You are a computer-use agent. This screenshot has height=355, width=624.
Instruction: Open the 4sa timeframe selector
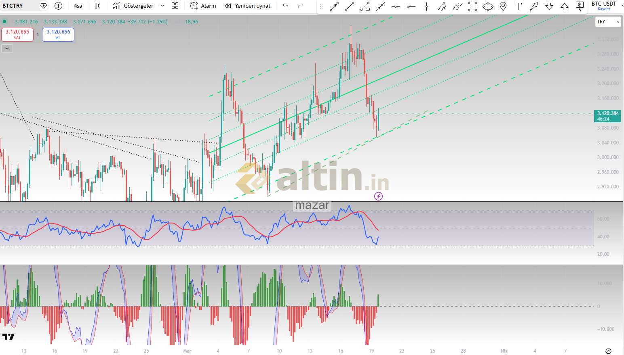point(78,6)
